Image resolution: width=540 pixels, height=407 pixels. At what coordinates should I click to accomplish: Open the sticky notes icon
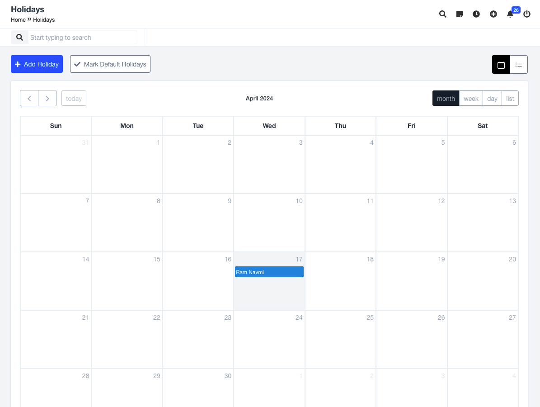460,14
